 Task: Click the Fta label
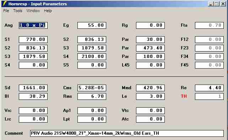184,25
